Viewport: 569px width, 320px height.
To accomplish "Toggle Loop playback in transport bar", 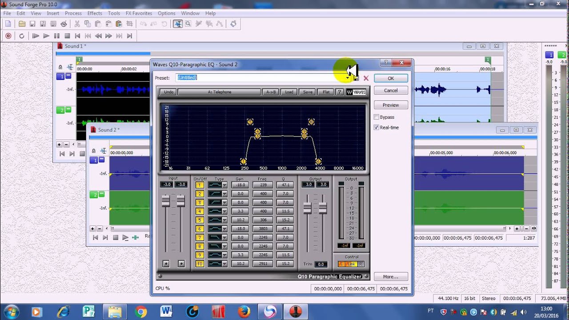I will (x=21, y=36).
